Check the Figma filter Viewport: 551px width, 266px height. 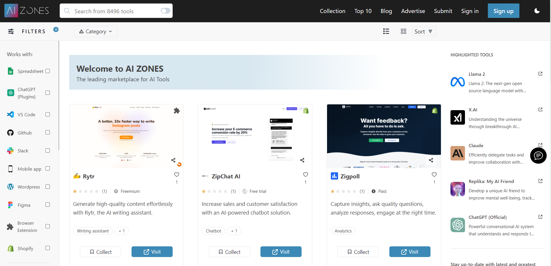point(48,205)
